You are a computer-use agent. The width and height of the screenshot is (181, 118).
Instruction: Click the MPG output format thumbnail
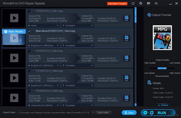pyautogui.click(x=162, y=38)
